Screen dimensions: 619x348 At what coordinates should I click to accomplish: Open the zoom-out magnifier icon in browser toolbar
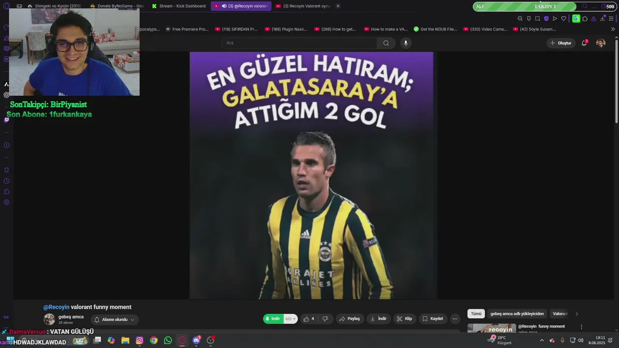click(x=520, y=18)
